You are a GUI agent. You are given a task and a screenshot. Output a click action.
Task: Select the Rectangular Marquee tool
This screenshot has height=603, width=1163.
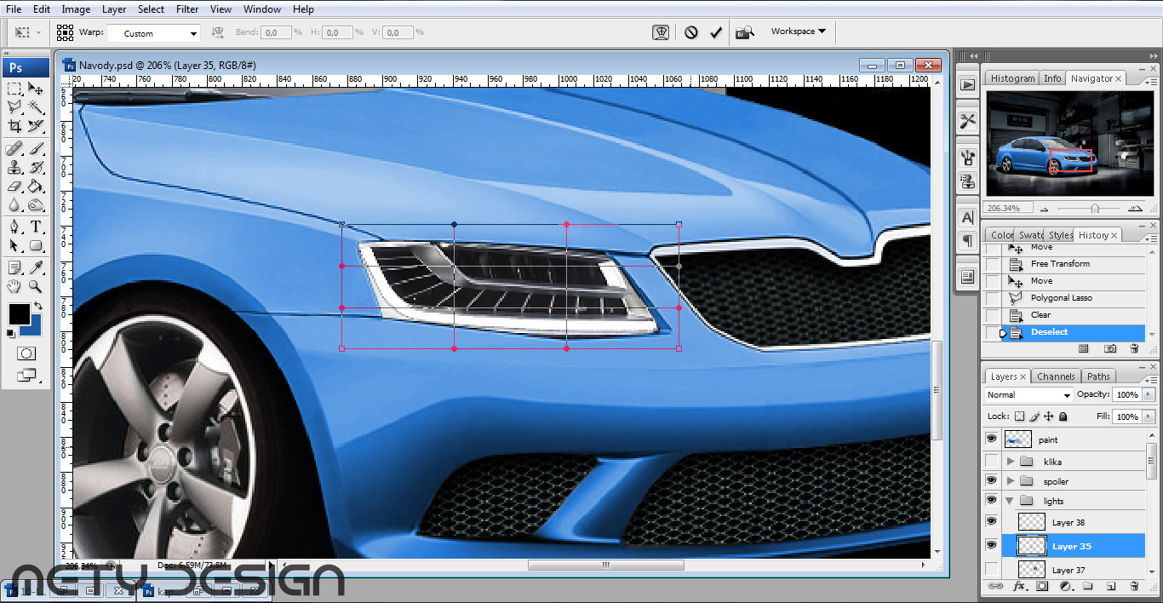[14, 88]
